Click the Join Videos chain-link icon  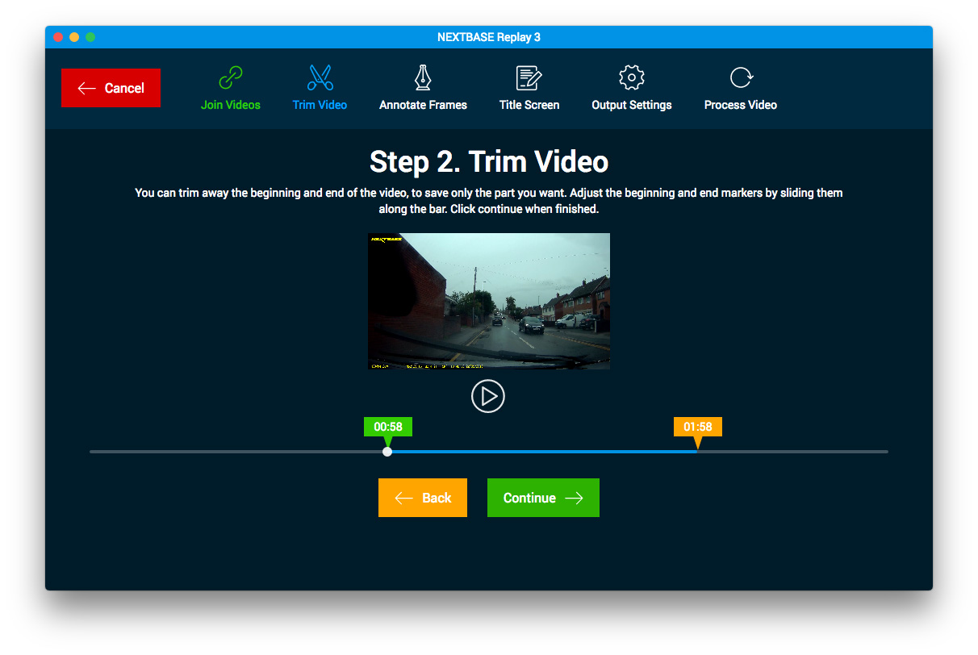pos(231,77)
